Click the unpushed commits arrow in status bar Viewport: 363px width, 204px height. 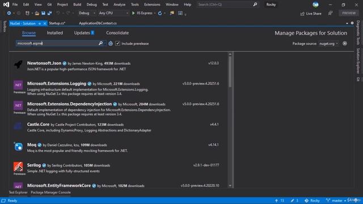pyautogui.click(x=276, y=201)
